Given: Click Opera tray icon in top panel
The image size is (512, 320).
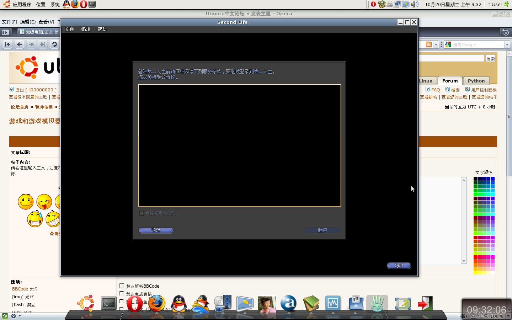Looking at the screenshot, I should pos(373,4).
